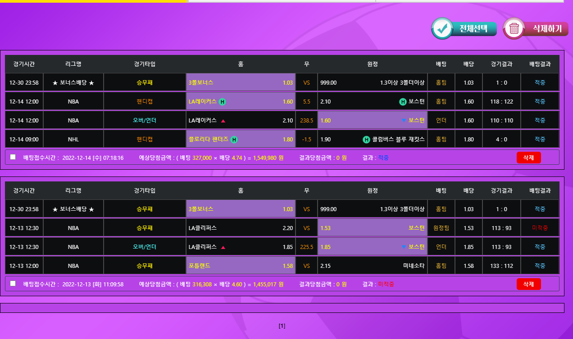
Task: Tick the checkbox for the 2022-12-13 bet slip
Action: (x=13, y=284)
